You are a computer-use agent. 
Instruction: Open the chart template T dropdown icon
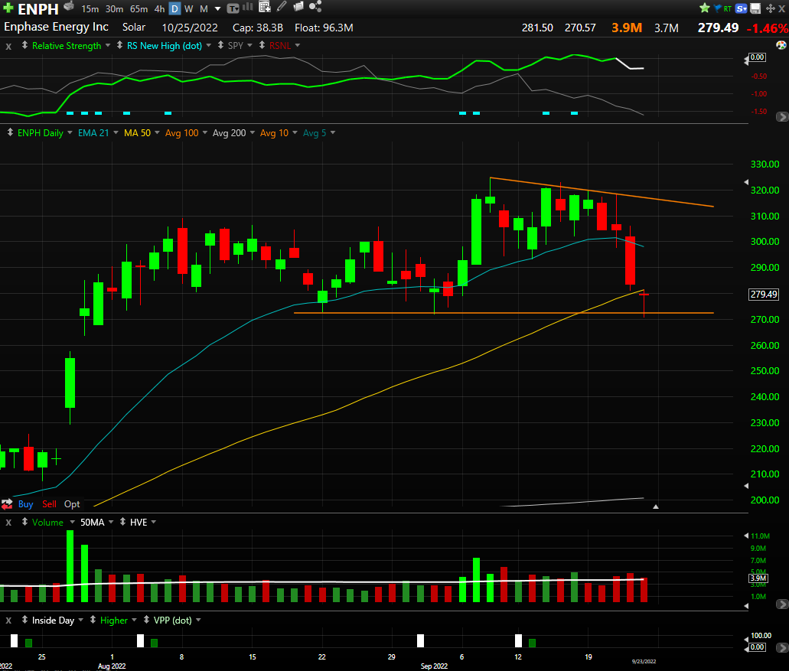pos(233,8)
